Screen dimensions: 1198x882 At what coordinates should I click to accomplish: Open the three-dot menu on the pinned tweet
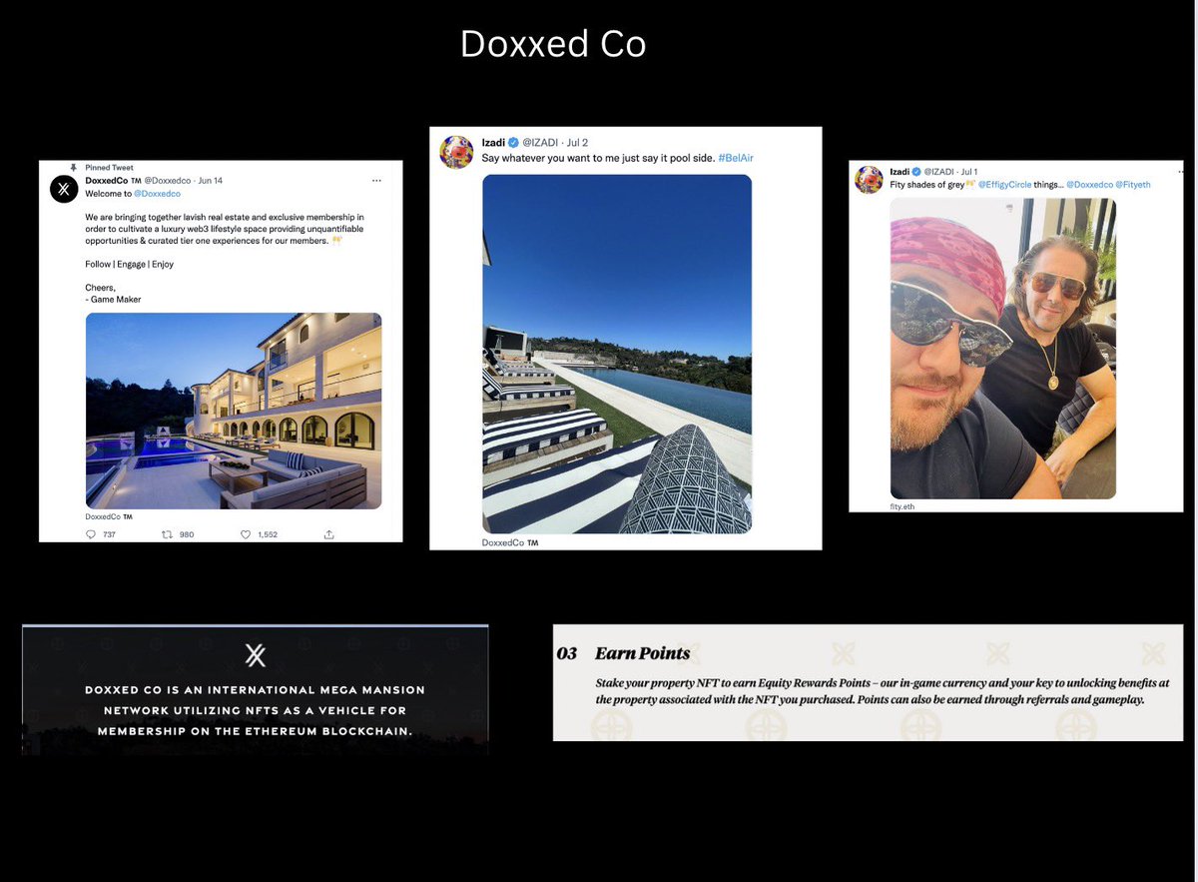pos(376,181)
